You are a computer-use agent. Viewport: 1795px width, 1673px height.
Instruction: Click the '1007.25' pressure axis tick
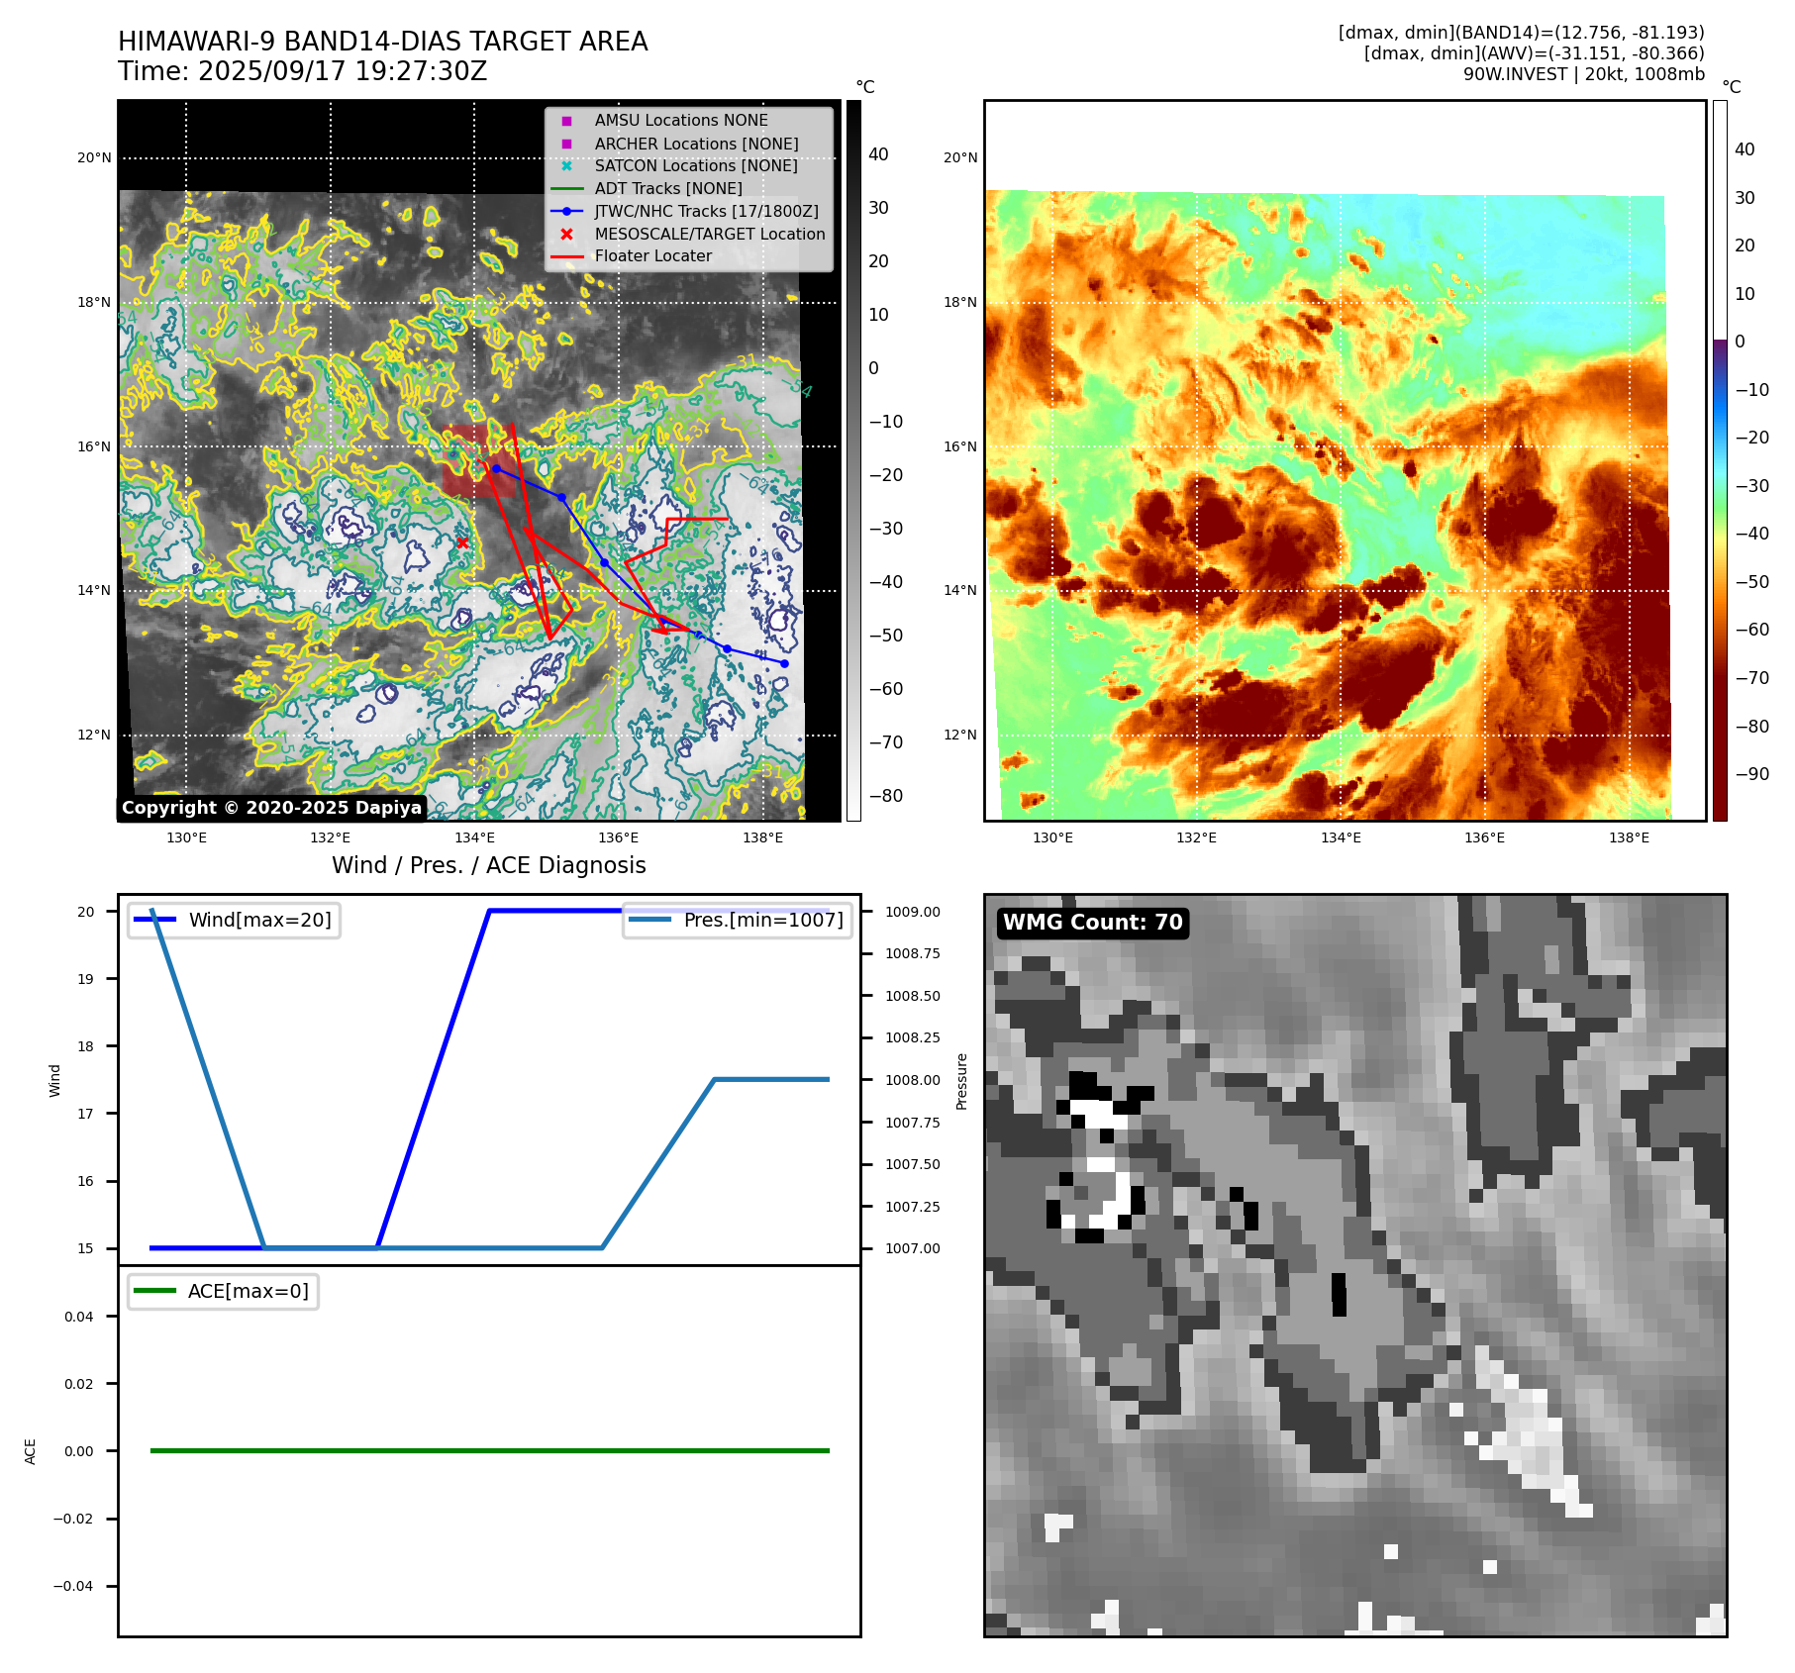pos(913,1207)
